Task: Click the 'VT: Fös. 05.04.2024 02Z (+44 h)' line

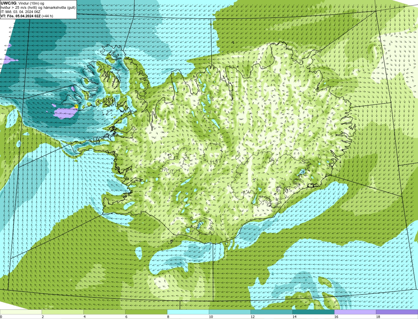Action: [27, 16]
